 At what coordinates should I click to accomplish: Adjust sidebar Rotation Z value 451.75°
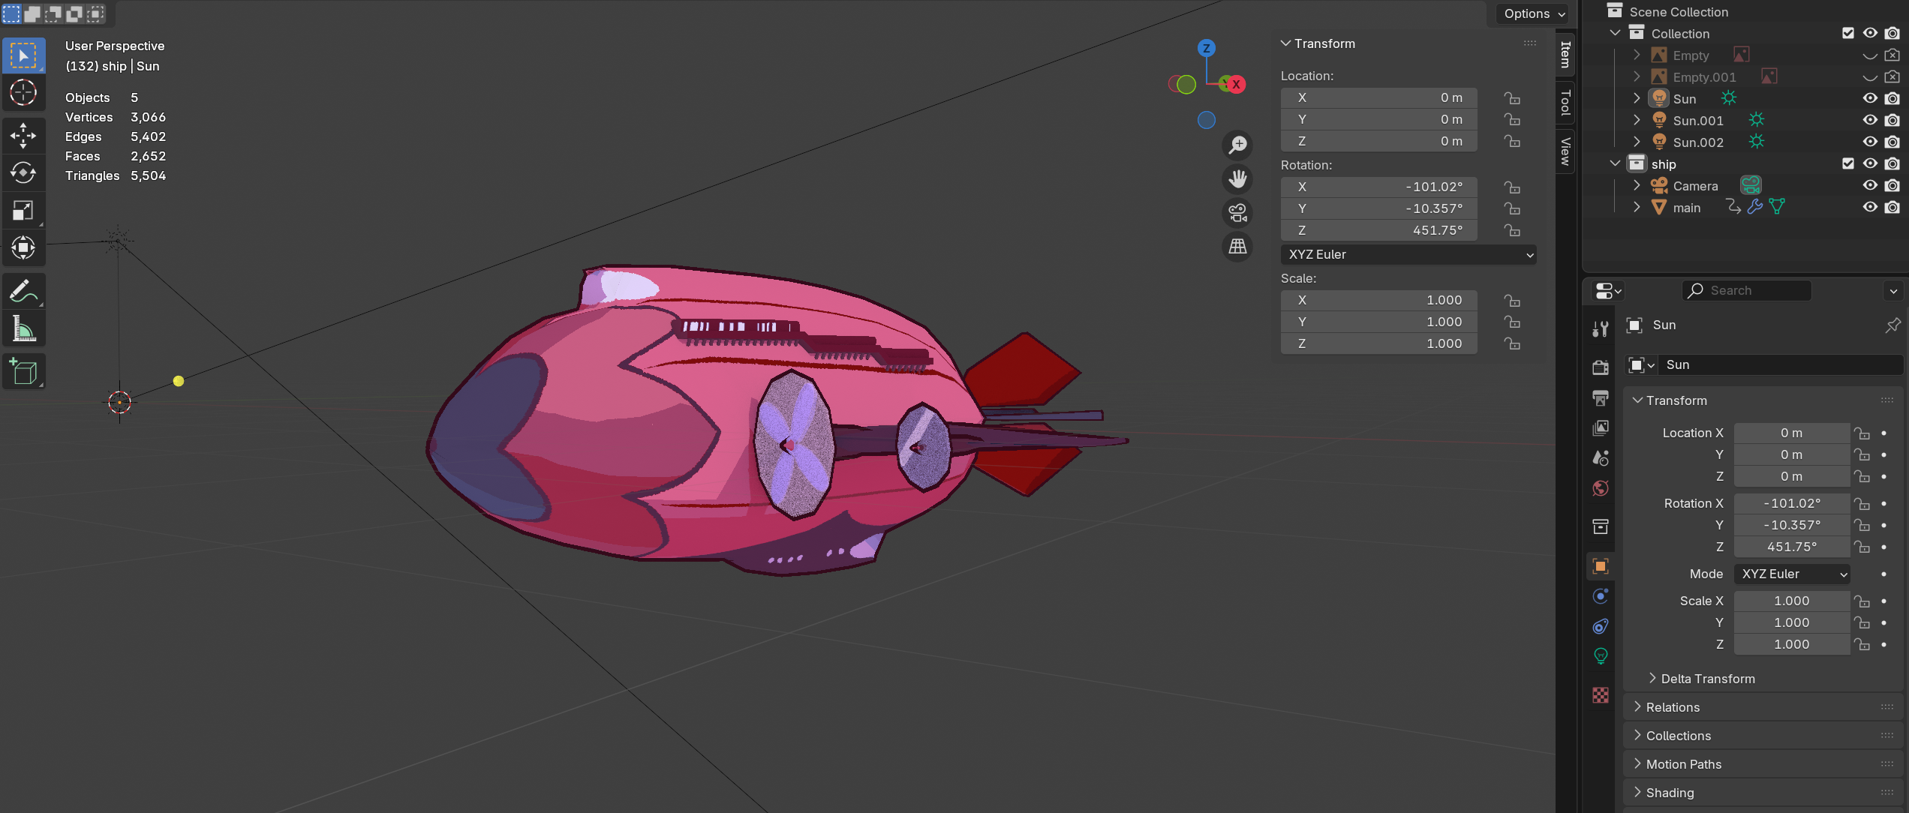[1379, 230]
